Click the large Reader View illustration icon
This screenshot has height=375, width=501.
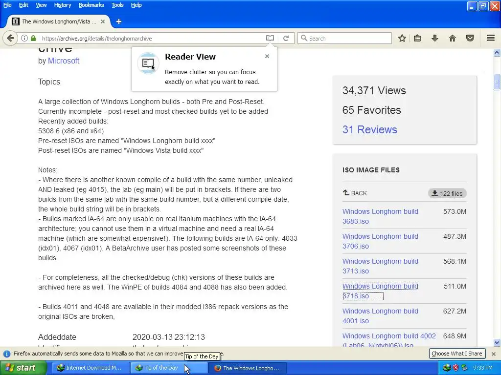click(x=148, y=63)
